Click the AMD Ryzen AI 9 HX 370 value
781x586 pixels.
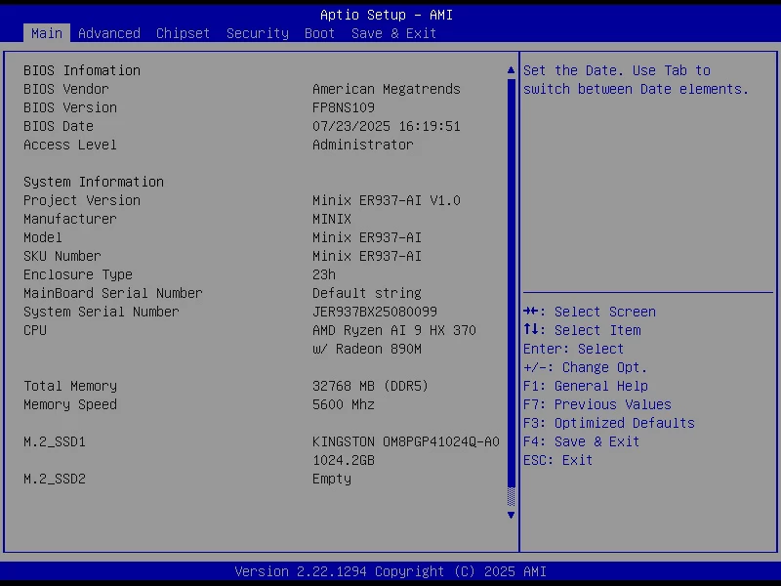click(394, 330)
